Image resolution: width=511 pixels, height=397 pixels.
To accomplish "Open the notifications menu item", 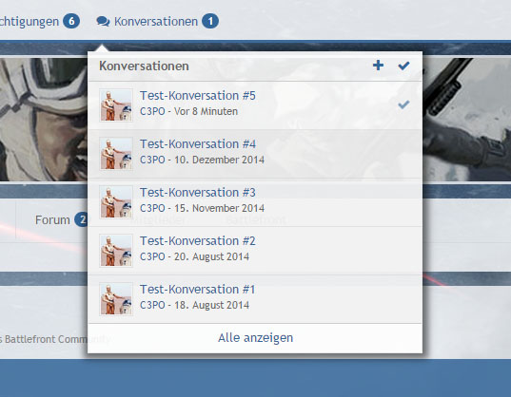I will coord(29,22).
